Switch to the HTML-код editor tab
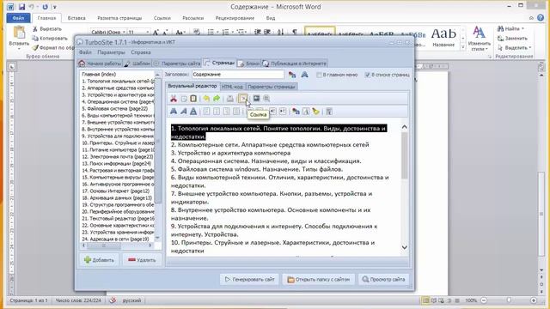 pos(232,87)
